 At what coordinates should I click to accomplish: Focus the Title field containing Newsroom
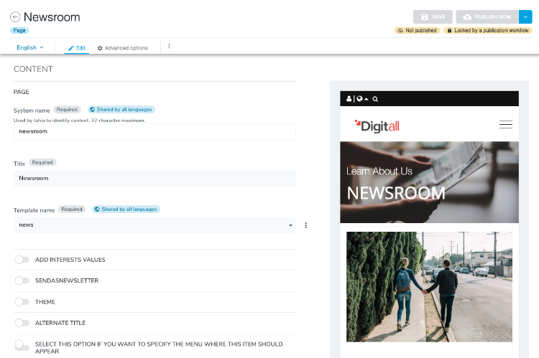pyautogui.click(x=155, y=178)
